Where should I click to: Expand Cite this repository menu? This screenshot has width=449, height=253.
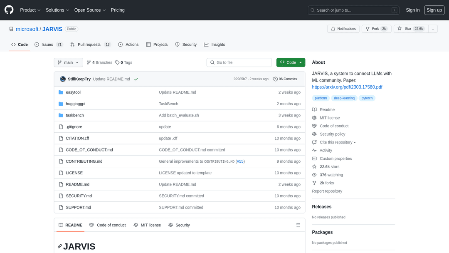click(338, 142)
